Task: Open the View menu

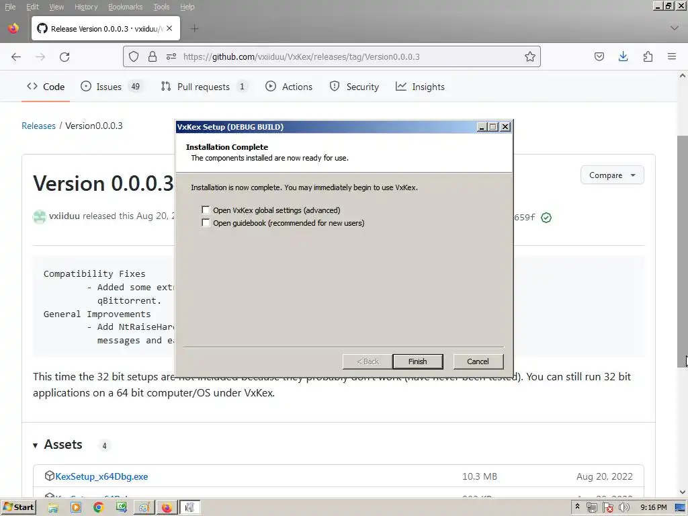Action: pos(56,7)
